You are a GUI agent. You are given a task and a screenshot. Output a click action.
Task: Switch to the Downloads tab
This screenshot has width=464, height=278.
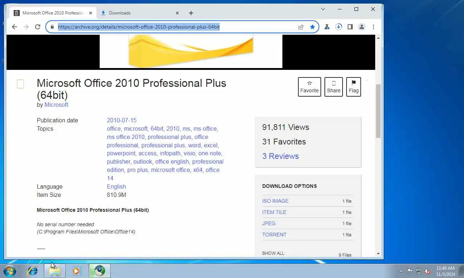(x=140, y=13)
